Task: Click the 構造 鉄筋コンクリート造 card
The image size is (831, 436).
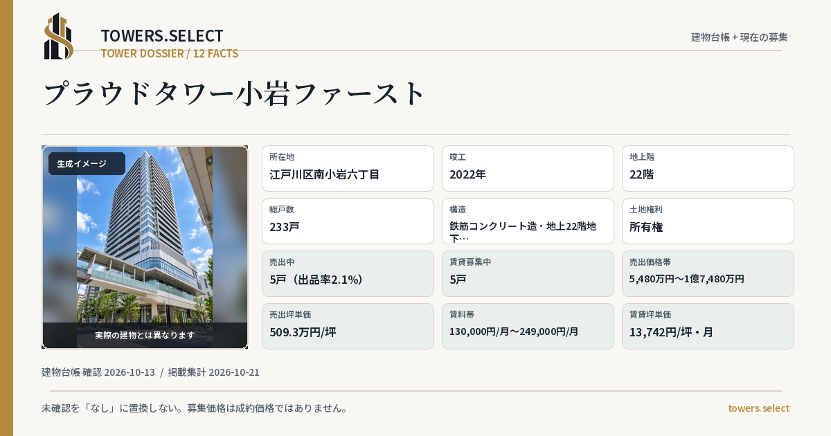Action: [x=528, y=221]
